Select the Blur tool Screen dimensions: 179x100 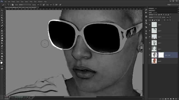point(2,41)
